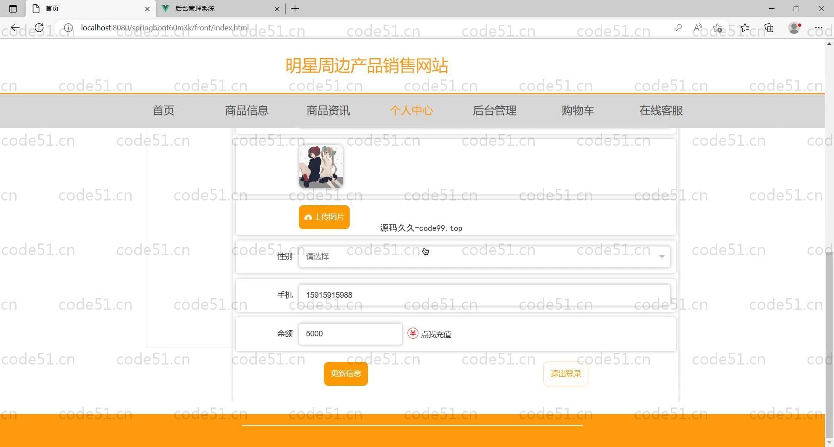Click the 更新信息 button
This screenshot has height=447, width=834.
pos(346,374)
